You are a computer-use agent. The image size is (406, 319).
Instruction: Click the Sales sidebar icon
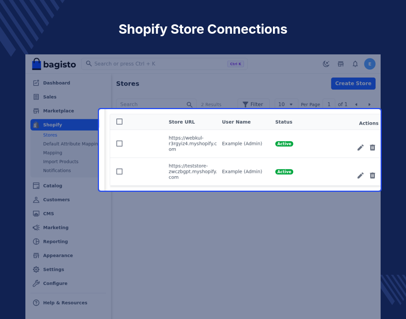tap(36, 97)
